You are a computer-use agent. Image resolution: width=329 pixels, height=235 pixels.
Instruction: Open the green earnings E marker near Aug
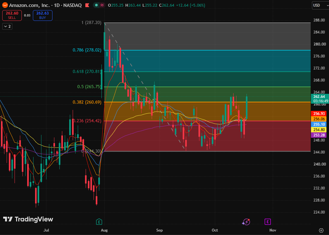pos(99,222)
